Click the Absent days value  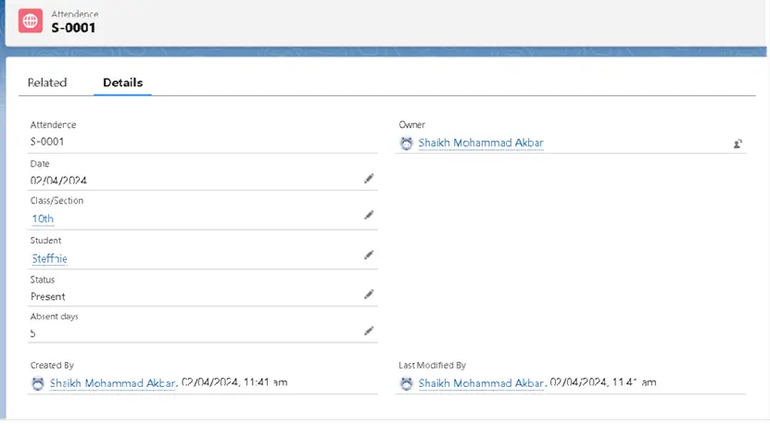coord(33,333)
